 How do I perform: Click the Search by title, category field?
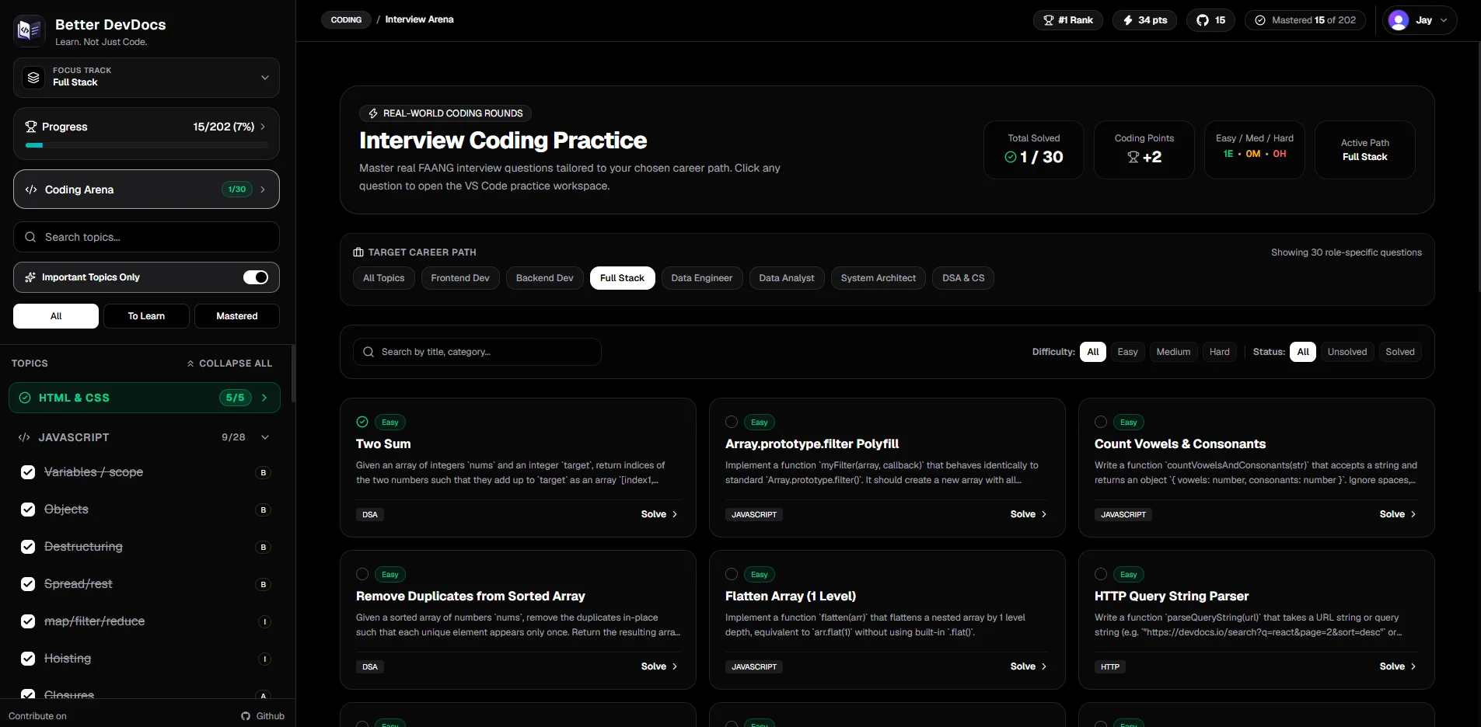tap(477, 352)
